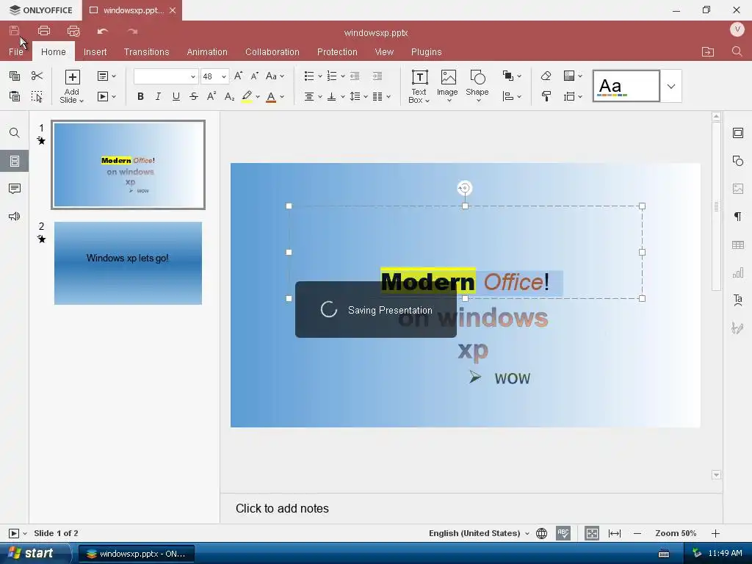
Task: Toggle Fit to slide in status bar
Action: tap(592, 533)
